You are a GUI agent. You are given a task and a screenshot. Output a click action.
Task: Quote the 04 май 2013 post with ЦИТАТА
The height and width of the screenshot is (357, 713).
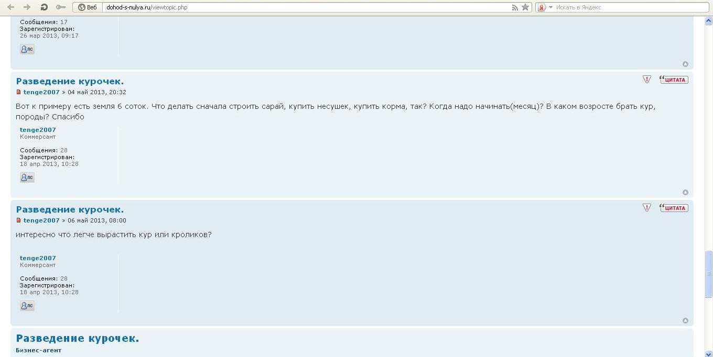coord(674,80)
